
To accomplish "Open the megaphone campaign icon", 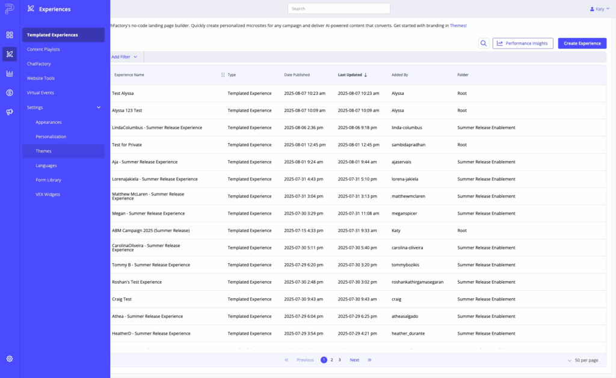I will (10, 112).
